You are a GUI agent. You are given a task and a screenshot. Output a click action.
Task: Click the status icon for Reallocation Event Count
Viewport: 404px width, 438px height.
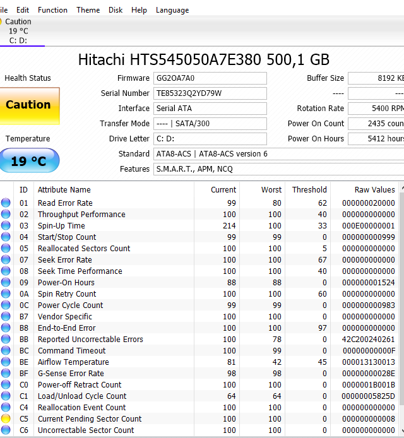(6, 407)
